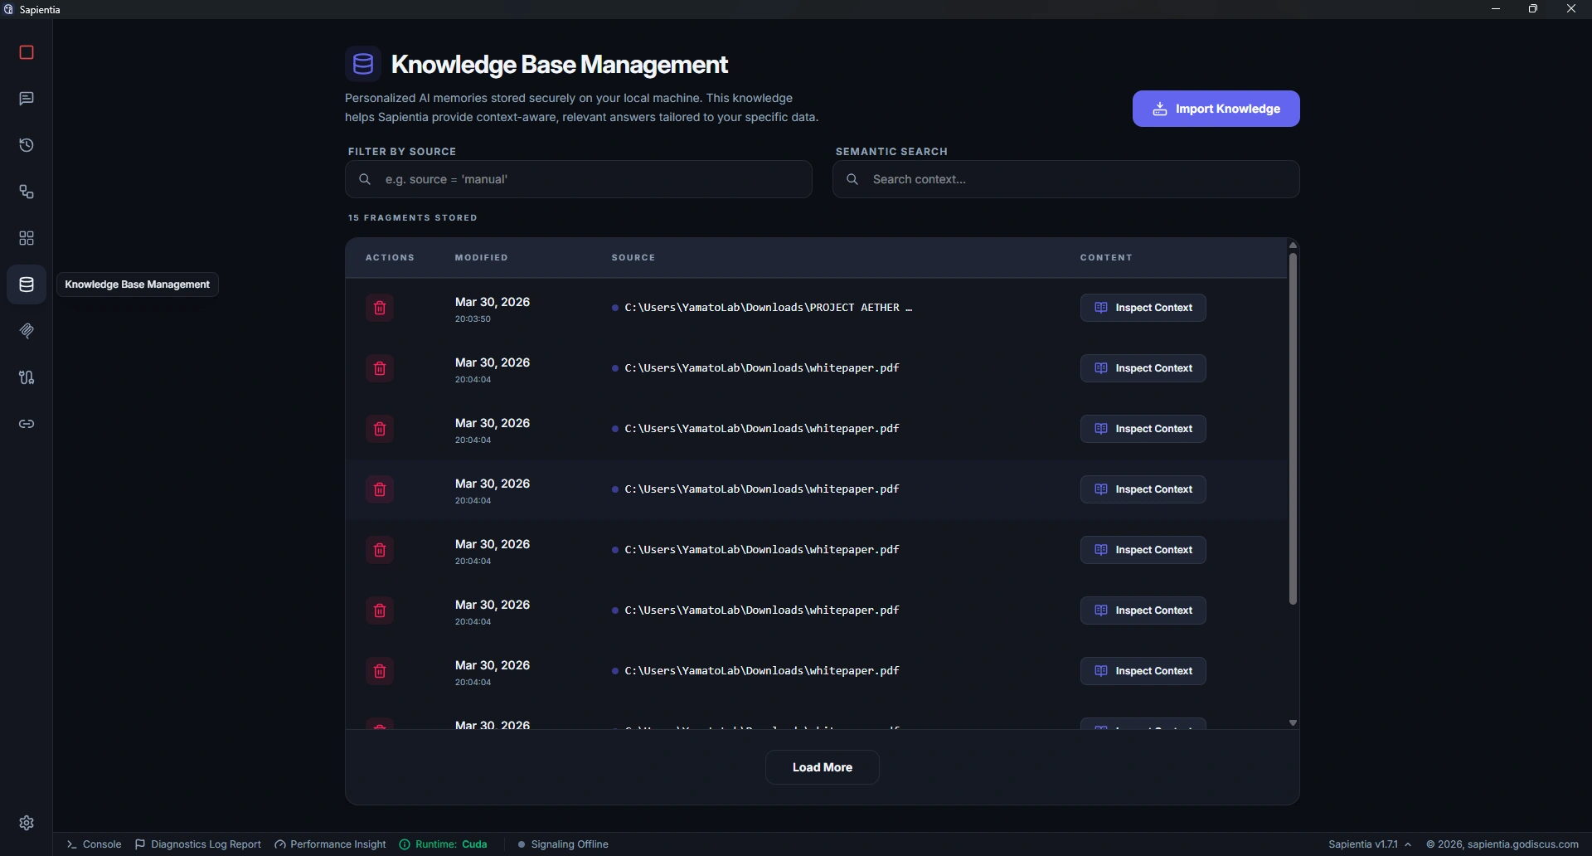Select the PROJECT AETHER source path text
Screen dimensions: 1592x856
(x=769, y=308)
